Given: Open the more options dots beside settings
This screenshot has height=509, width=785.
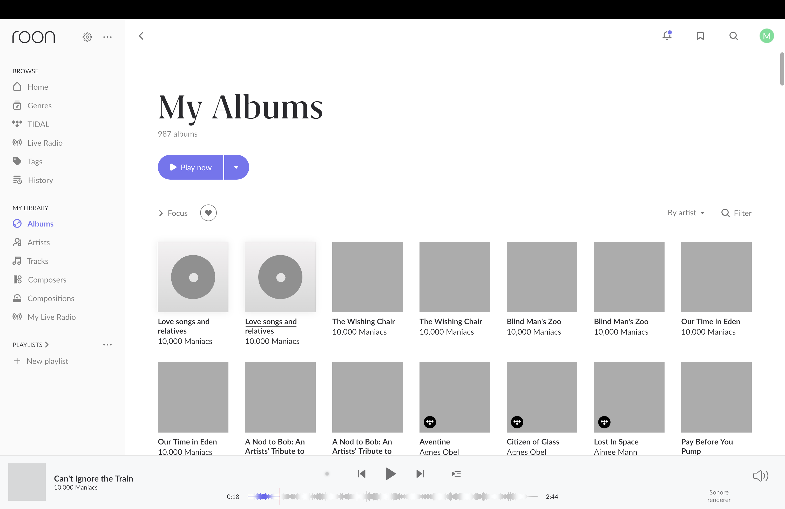Looking at the screenshot, I should (x=107, y=37).
